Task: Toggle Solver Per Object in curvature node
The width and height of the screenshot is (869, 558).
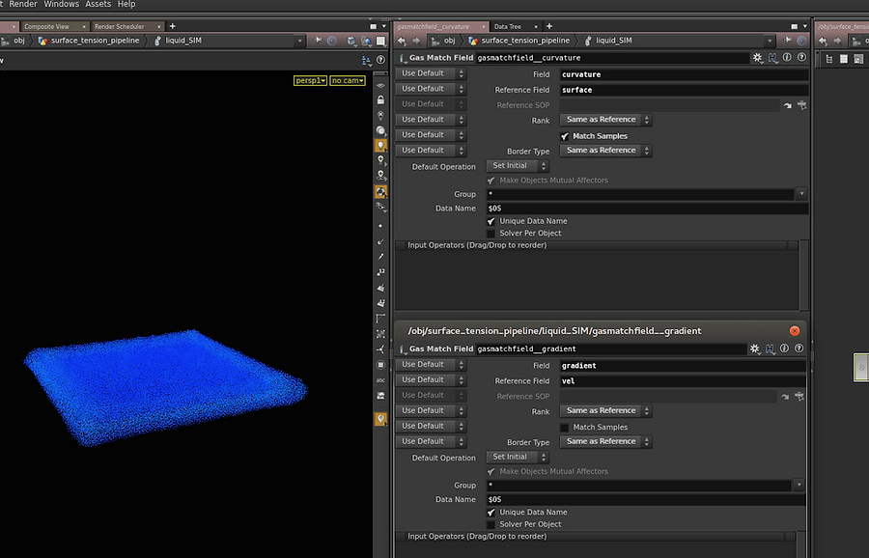Action: coord(491,234)
